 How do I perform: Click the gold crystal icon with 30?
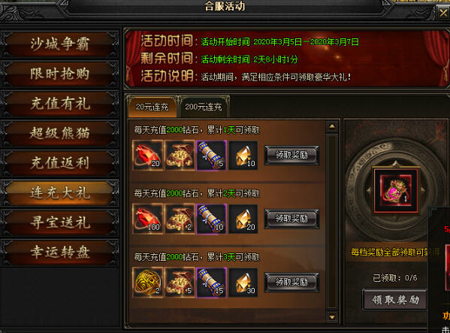click(243, 283)
